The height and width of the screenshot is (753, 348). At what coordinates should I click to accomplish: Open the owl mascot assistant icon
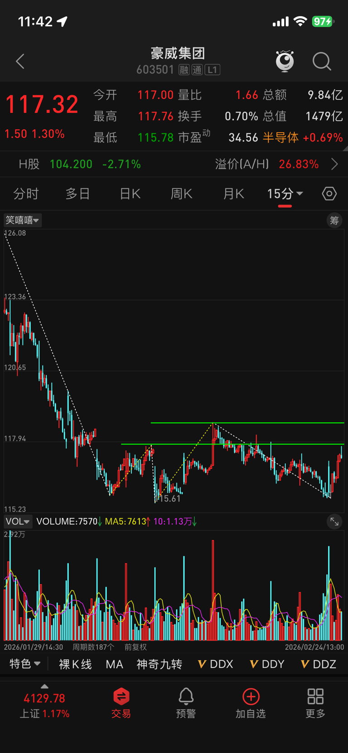pyautogui.click(x=285, y=61)
